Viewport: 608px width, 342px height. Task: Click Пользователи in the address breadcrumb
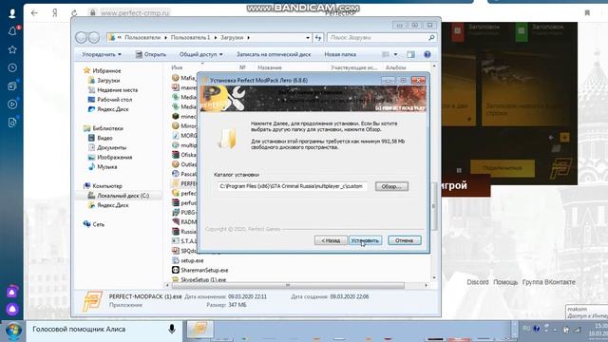[142, 38]
